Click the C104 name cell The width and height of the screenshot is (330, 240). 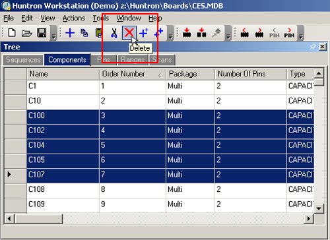63,146
